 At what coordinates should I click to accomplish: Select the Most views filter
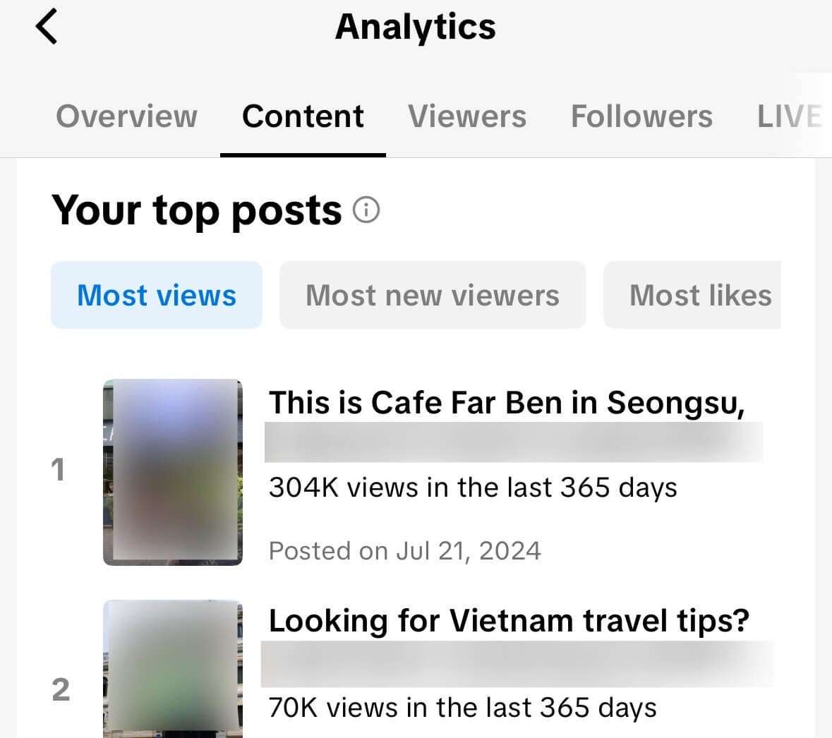pos(157,295)
